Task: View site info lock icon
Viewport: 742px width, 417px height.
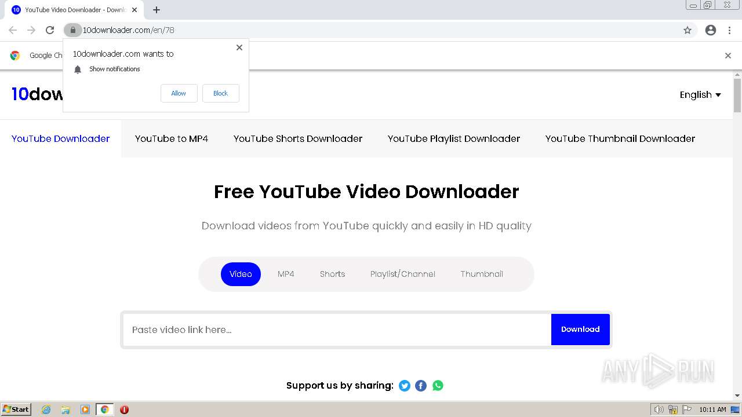Action: [x=72, y=30]
